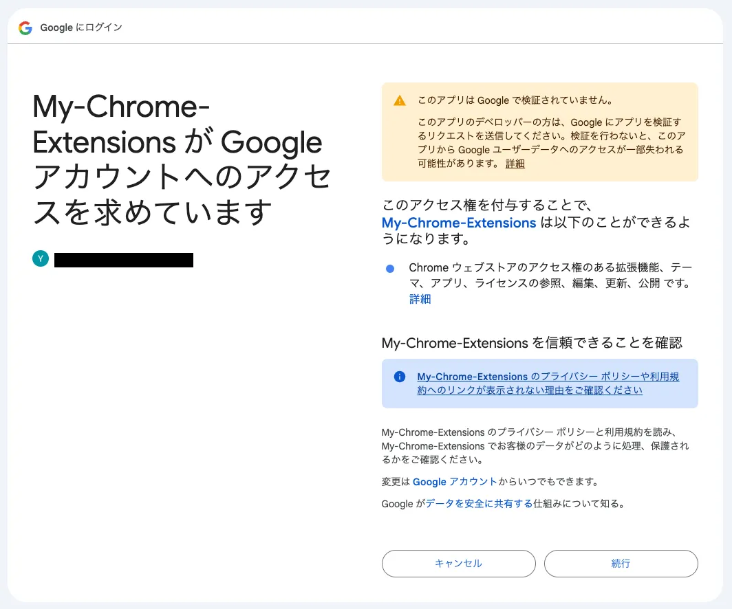Click blue My-Chrome-Extensions app name link
Image resolution: width=732 pixels, height=609 pixels.
coord(458,223)
